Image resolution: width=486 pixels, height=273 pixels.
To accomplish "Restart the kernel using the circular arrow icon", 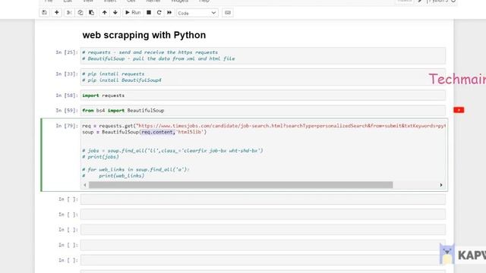I will click(x=159, y=13).
